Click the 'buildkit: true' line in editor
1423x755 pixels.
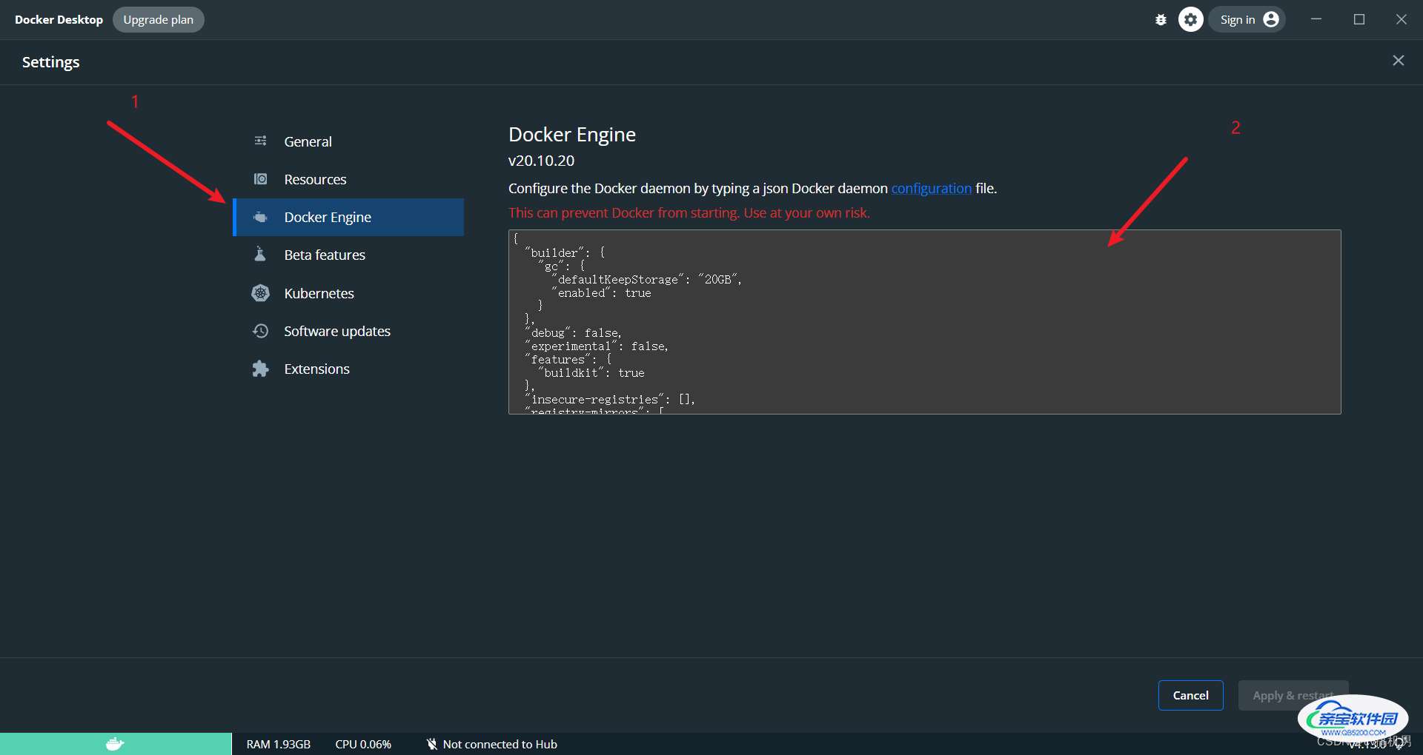click(x=591, y=373)
